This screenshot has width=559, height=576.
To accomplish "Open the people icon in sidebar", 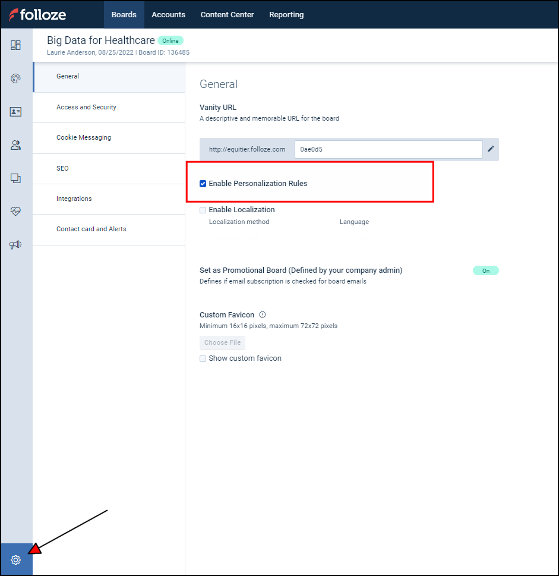I will 16,145.
